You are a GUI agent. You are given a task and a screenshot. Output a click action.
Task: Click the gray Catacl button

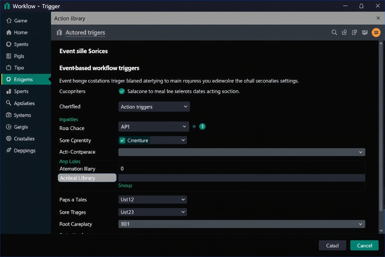tap(332, 245)
